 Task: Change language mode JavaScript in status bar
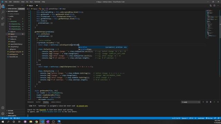pyautogui.click(x=201, y=118)
